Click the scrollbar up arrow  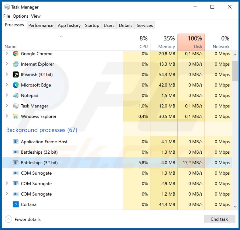235,54
